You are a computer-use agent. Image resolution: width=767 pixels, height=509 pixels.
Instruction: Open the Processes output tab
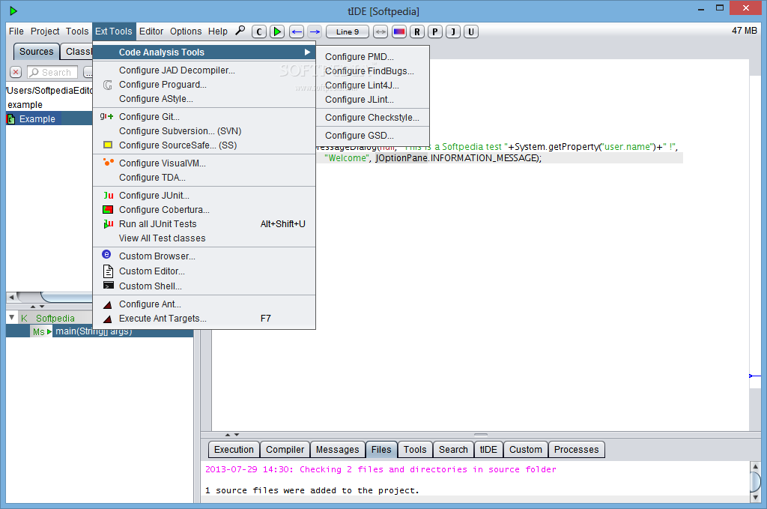576,449
